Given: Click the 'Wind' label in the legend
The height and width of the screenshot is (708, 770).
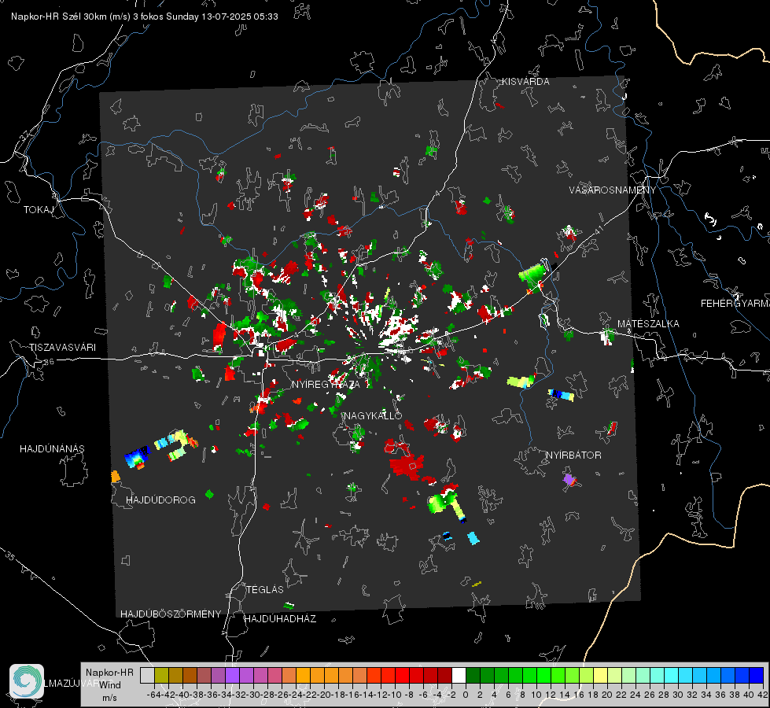Looking at the screenshot, I should (110, 684).
